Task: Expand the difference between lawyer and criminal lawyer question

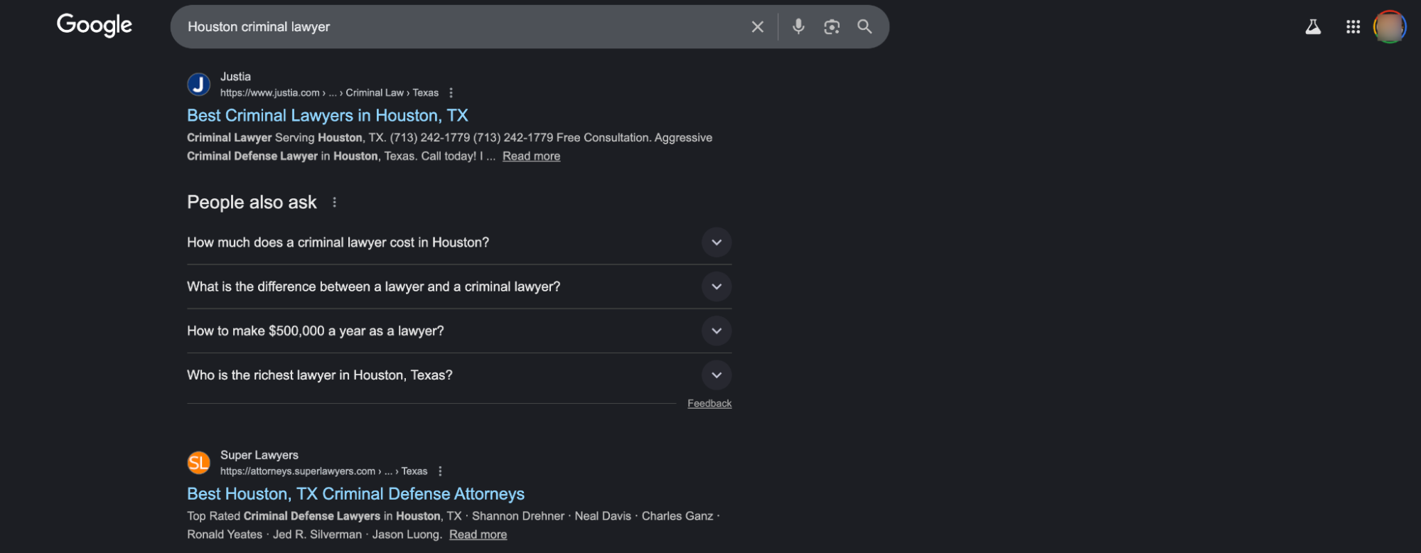Action: [x=459, y=286]
